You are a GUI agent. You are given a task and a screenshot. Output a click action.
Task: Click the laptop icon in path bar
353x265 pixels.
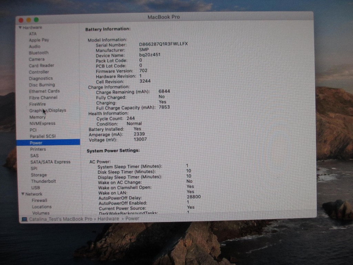(x=24, y=219)
